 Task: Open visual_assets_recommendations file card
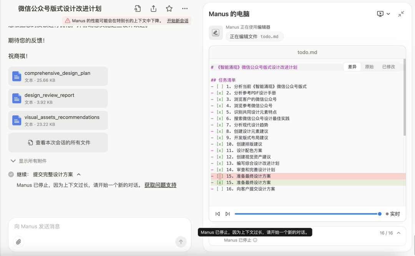click(x=58, y=121)
